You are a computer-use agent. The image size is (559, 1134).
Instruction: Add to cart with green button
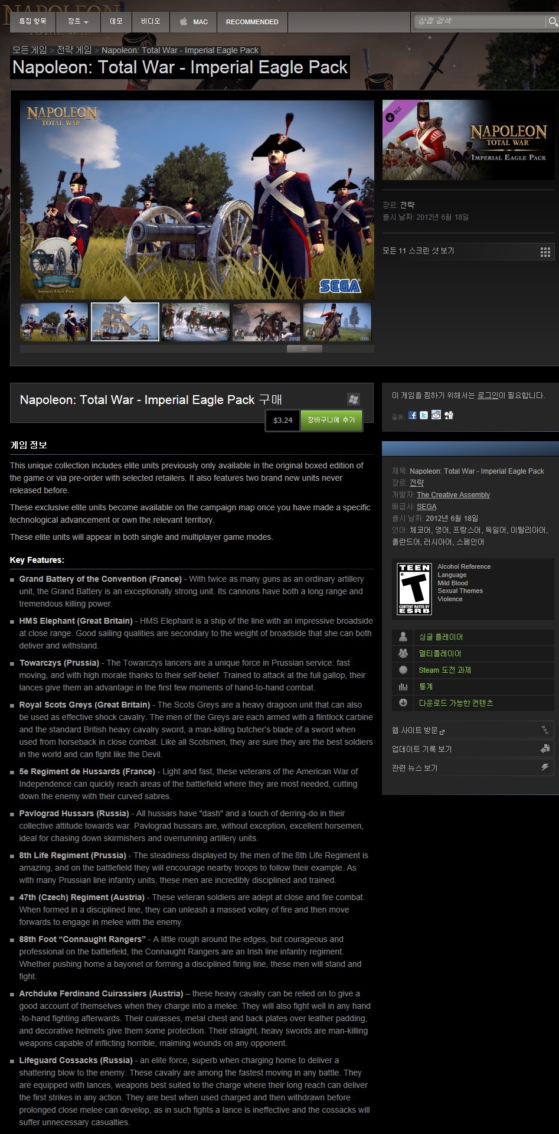tap(331, 420)
